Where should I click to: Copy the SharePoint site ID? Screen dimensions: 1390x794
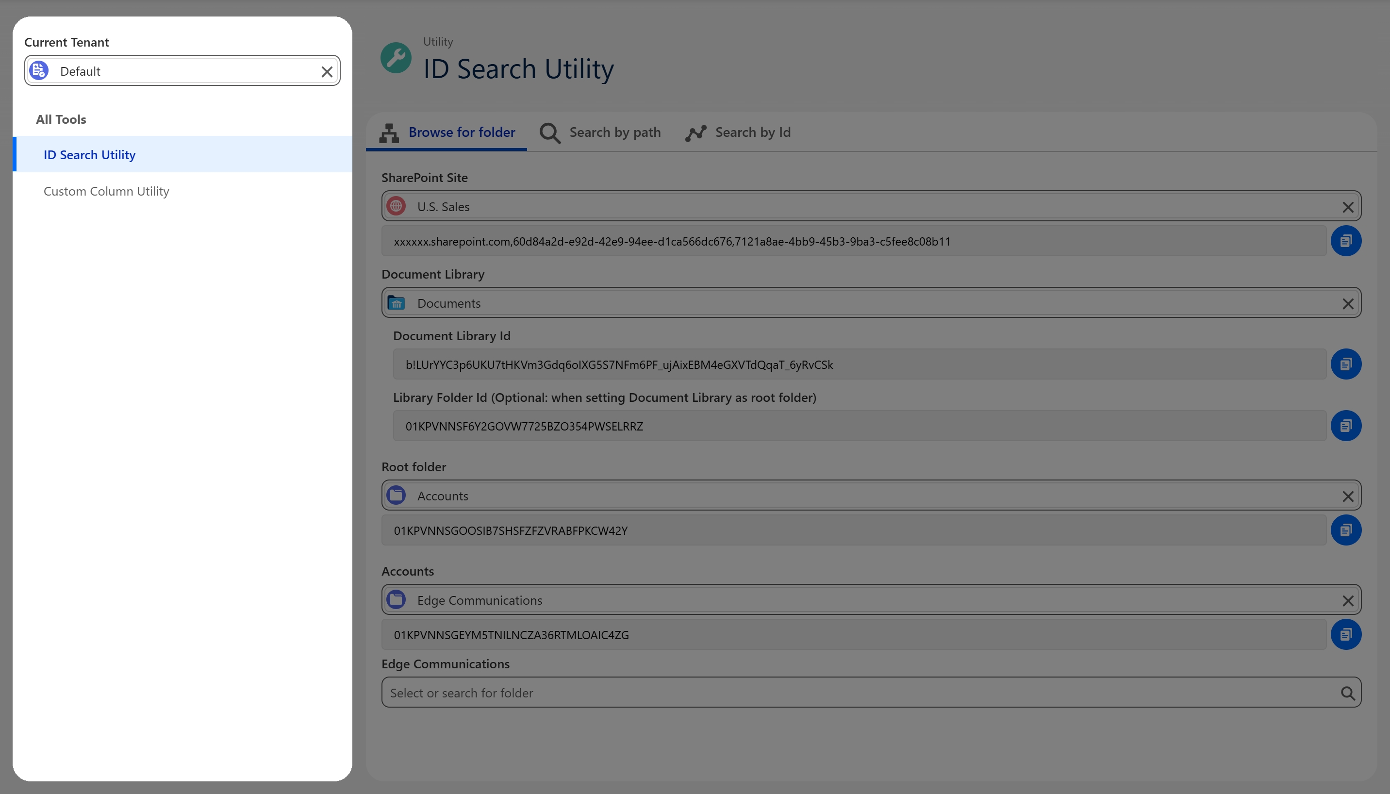pos(1345,241)
